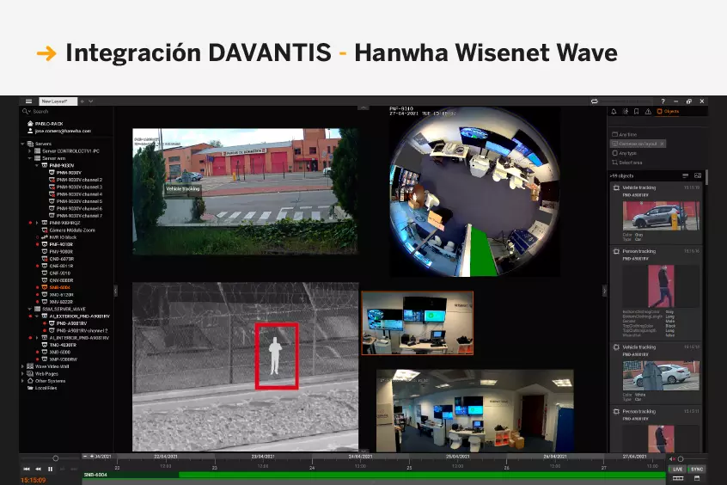Switch to the Objects tab
The width and height of the screenshot is (727, 485).
668,112
